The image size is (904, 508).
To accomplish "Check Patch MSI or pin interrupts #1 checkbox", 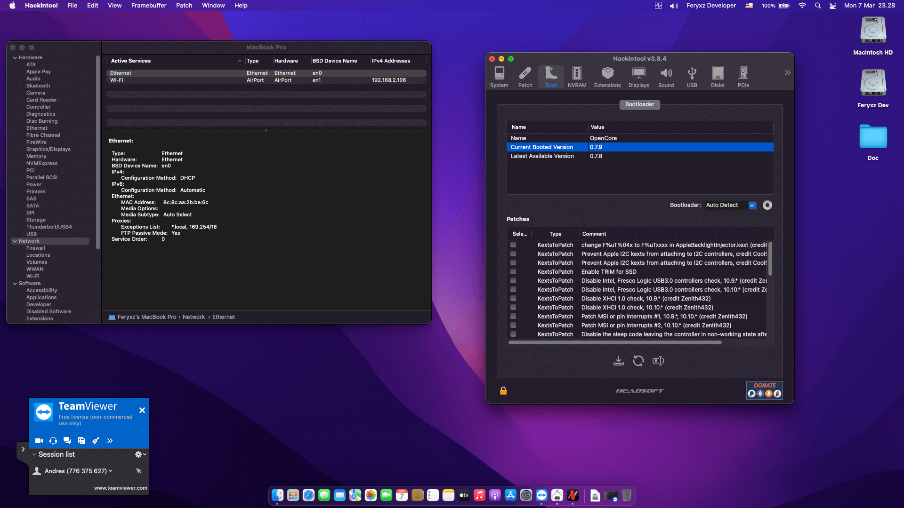I will coord(513,316).
